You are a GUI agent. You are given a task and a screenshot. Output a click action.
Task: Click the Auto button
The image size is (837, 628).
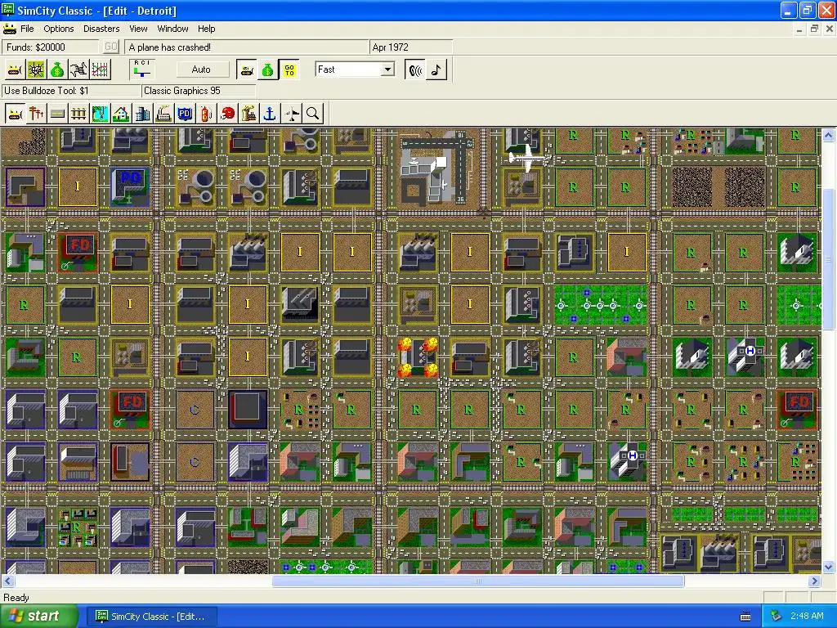click(201, 70)
